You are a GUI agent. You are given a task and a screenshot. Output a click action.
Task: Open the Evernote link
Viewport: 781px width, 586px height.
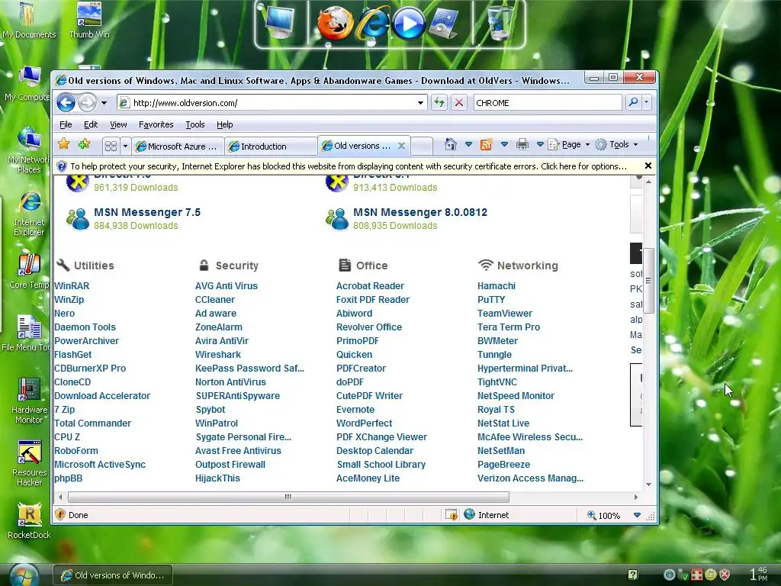coord(355,410)
